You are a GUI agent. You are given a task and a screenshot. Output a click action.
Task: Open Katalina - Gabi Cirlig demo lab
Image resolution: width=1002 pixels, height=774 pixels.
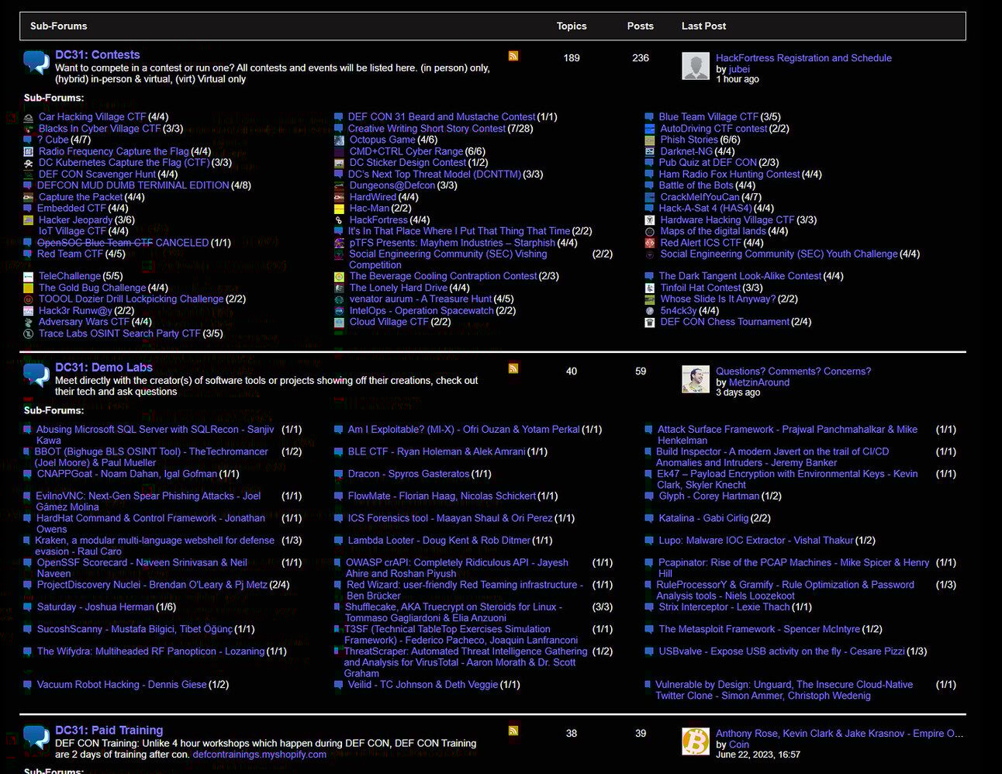[704, 518]
